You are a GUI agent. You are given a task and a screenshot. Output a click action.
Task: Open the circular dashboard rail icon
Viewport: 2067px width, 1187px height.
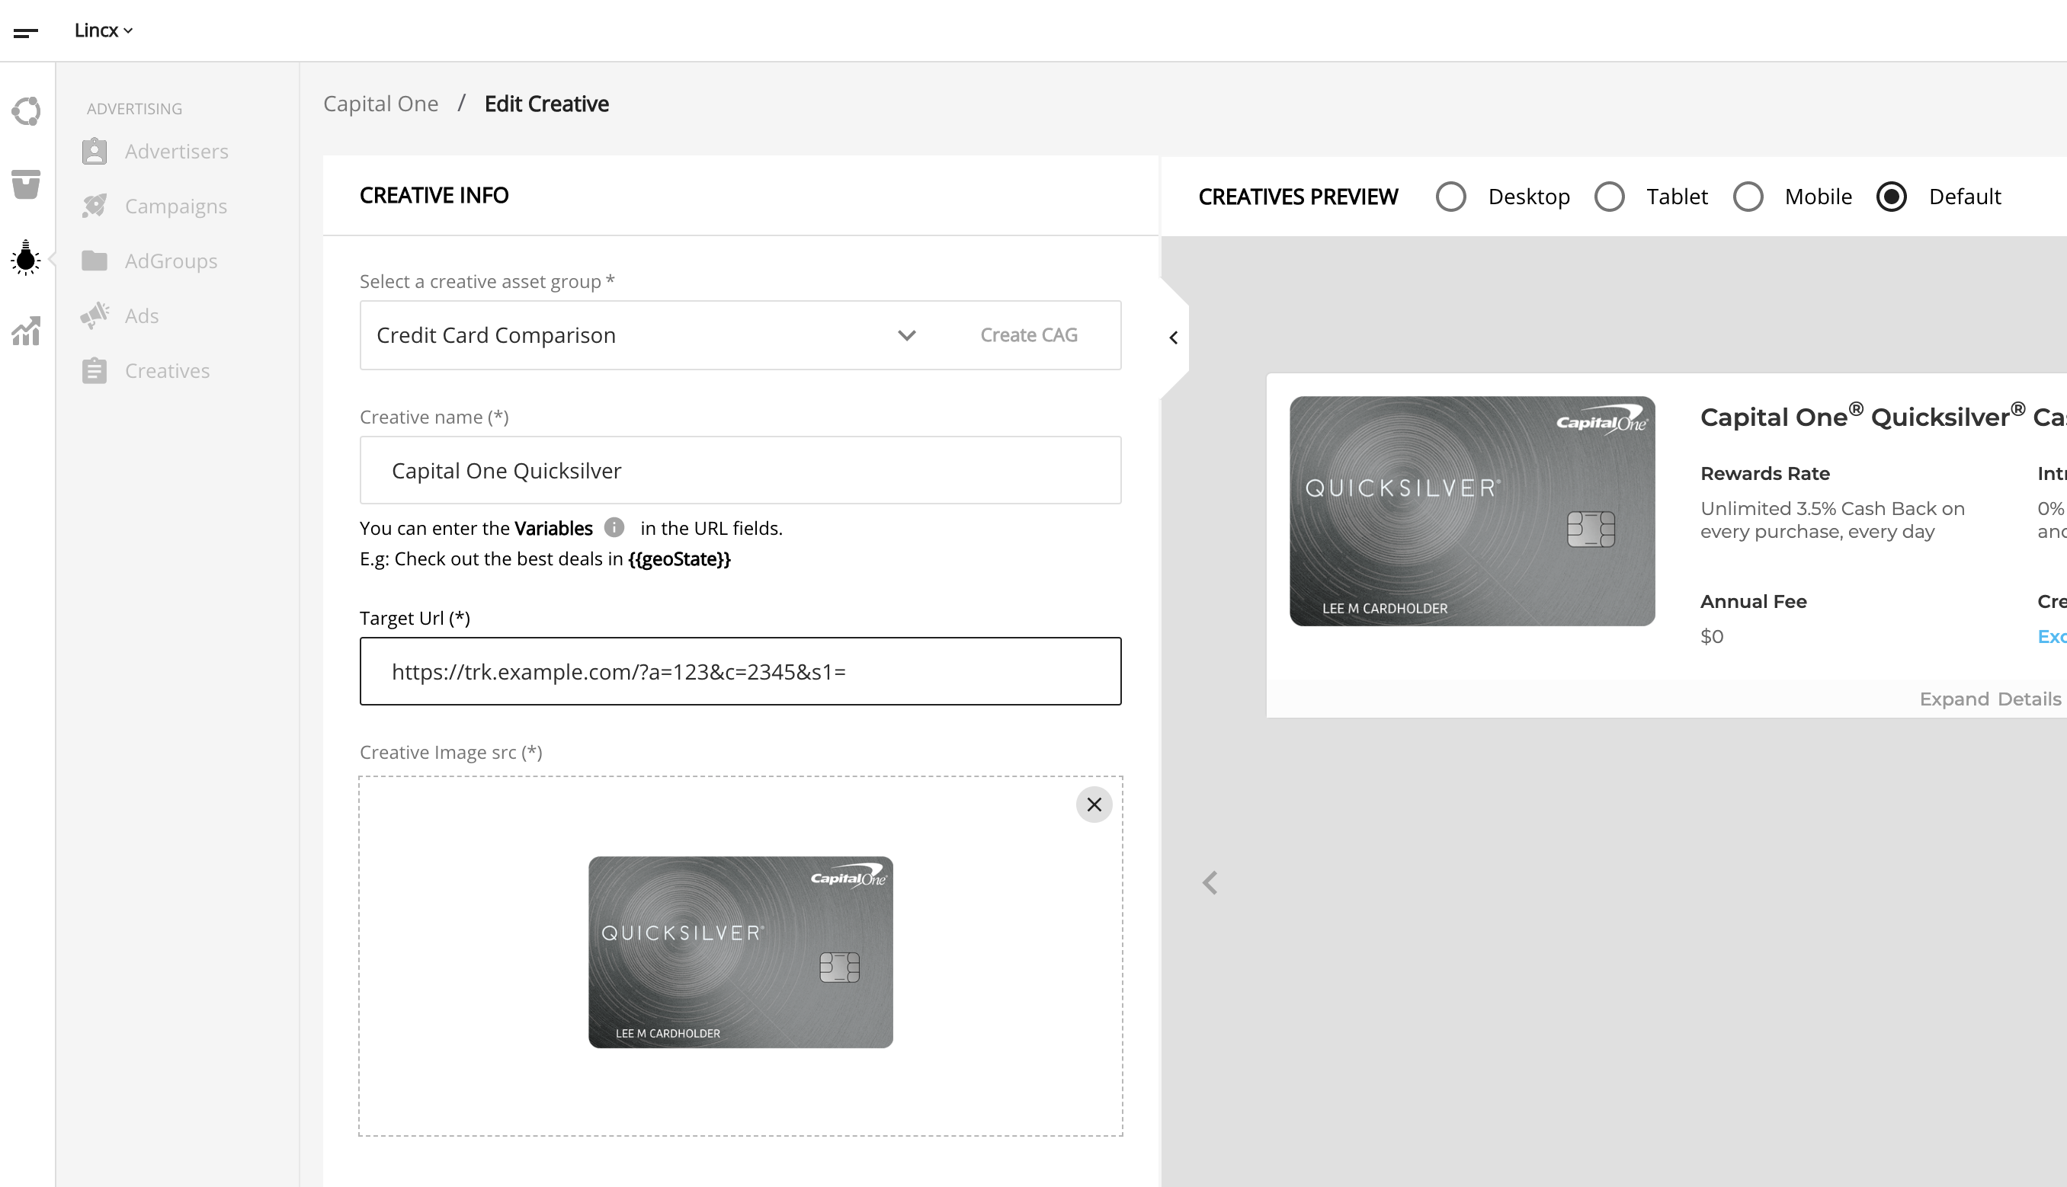[x=26, y=111]
